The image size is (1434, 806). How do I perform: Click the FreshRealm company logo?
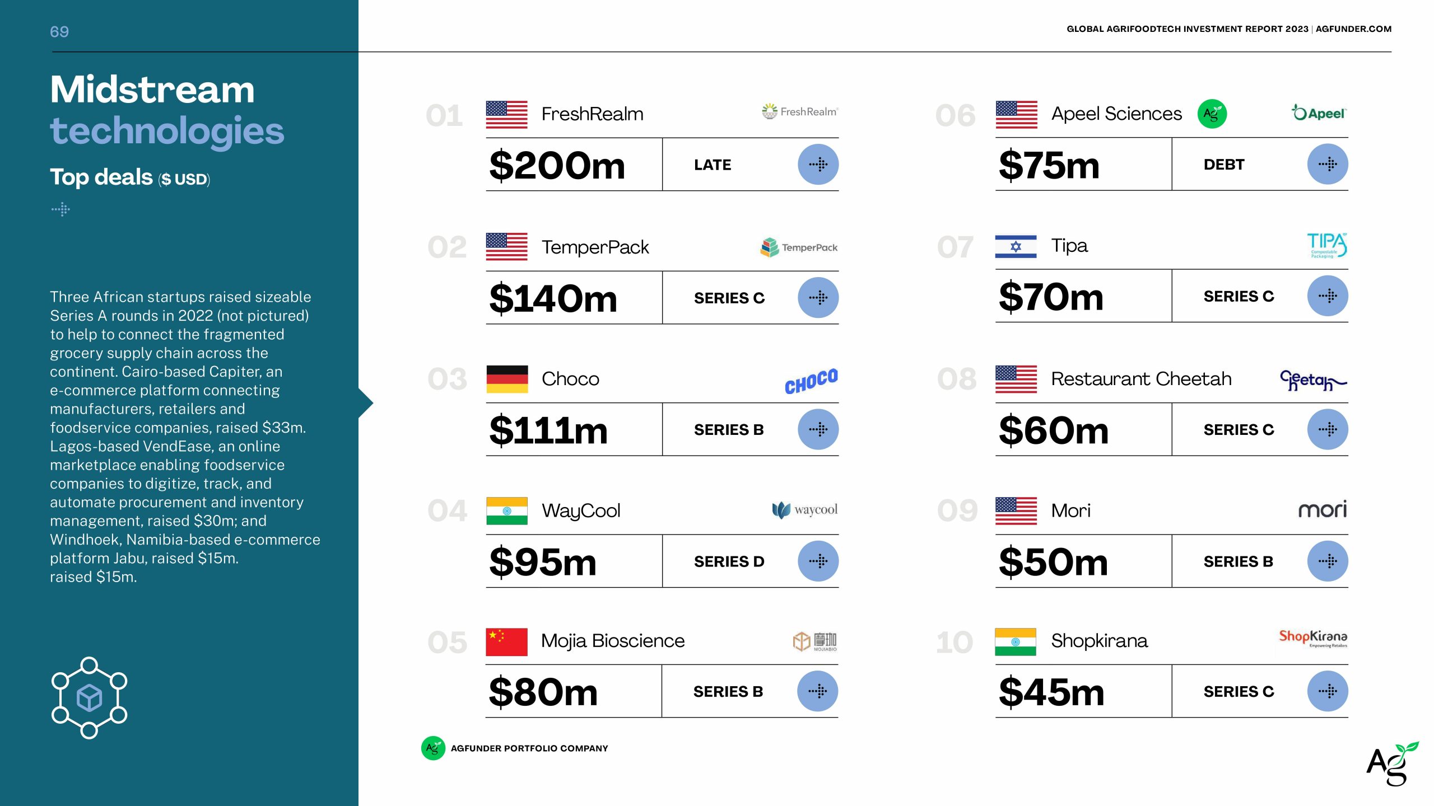click(x=799, y=111)
